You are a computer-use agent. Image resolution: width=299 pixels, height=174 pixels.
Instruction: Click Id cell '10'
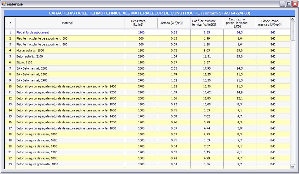pyautogui.click(x=10, y=86)
